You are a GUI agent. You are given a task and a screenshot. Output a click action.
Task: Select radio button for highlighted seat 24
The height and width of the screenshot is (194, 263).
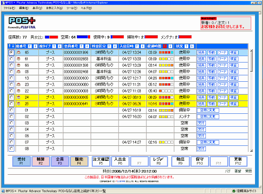click(11, 97)
